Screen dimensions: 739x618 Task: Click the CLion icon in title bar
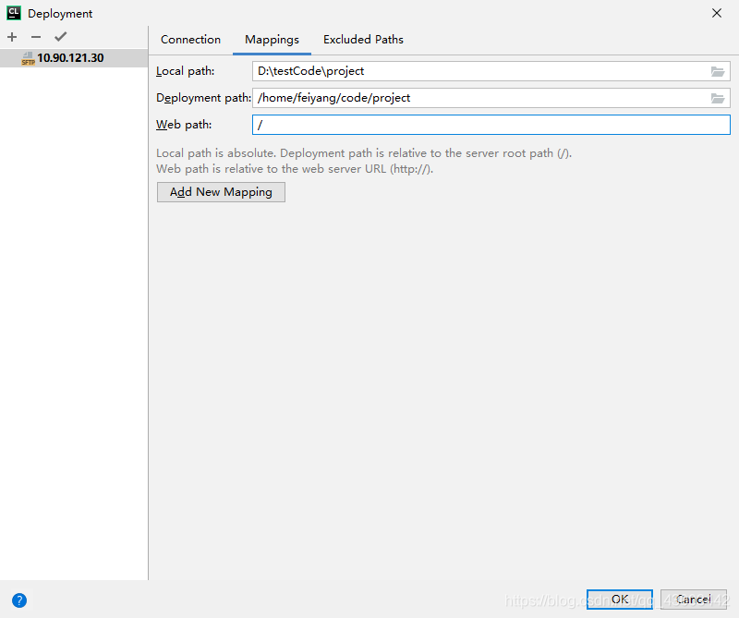tap(14, 13)
